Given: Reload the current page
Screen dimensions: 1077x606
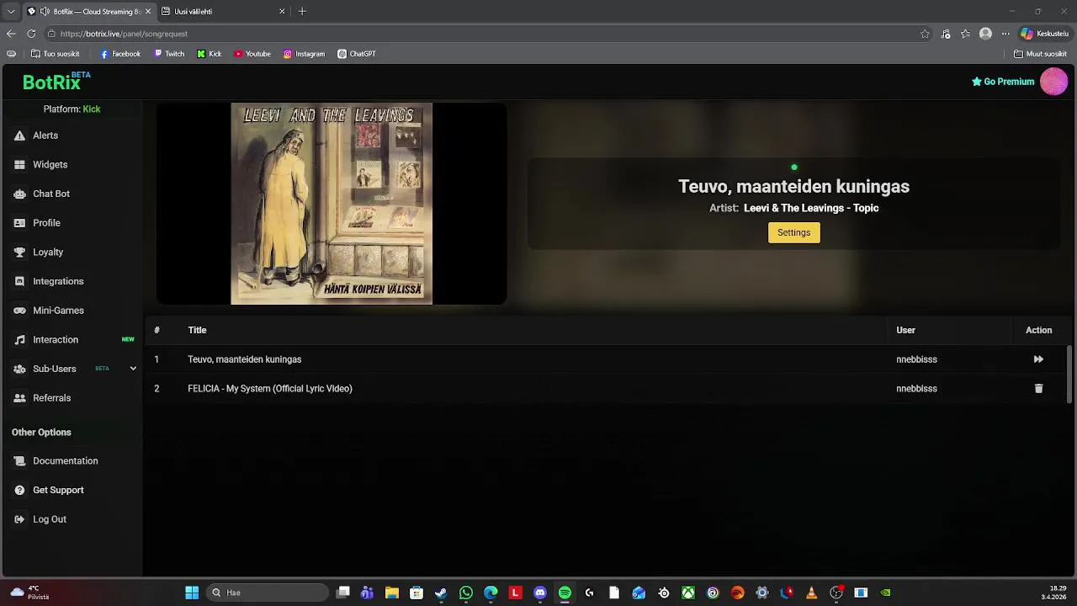Looking at the screenshot, I should coord(31,34).
